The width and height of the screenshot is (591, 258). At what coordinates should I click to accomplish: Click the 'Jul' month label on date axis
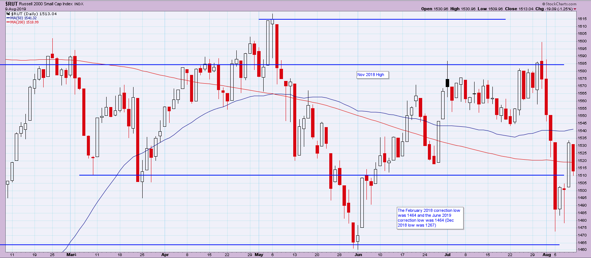[x=447, y=255]
